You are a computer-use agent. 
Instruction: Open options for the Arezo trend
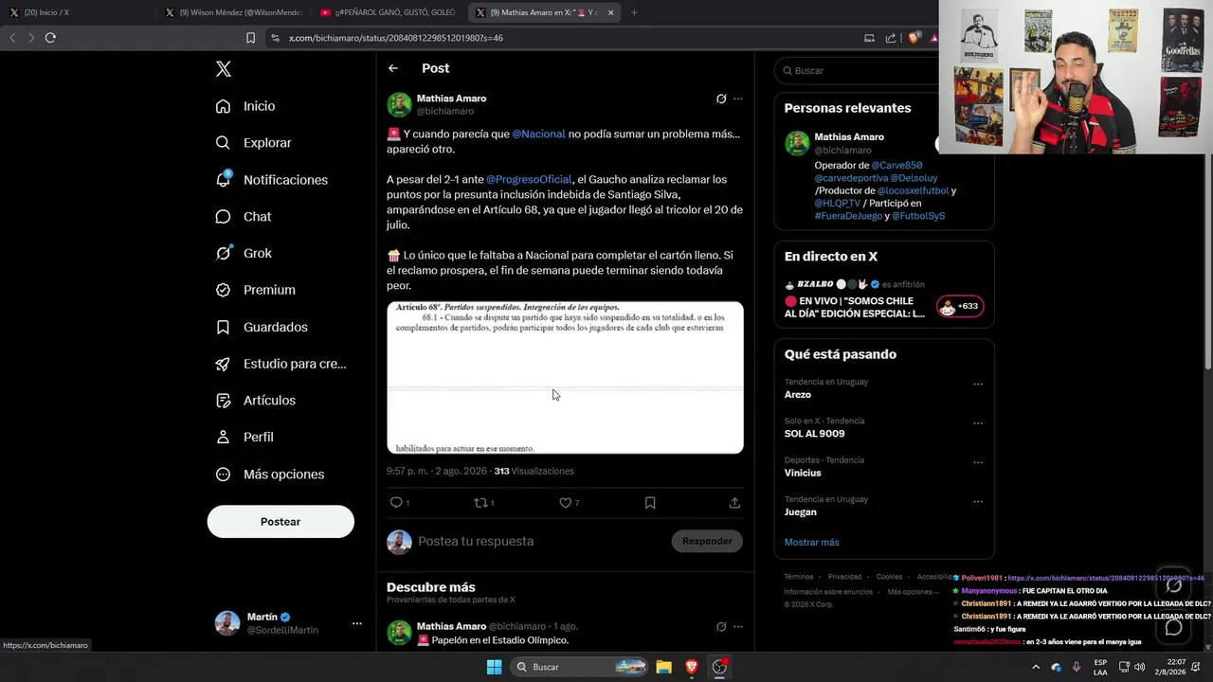(x=978, y=385)
